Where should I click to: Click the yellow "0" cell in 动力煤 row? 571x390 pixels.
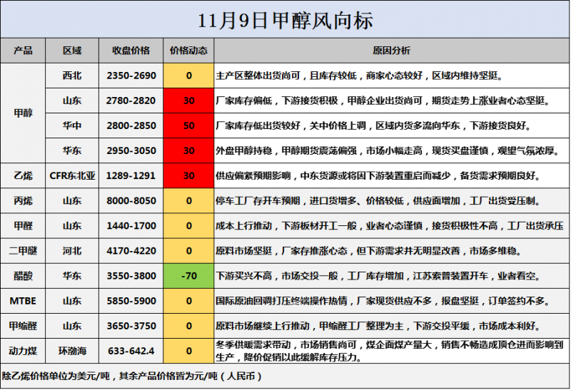tap(188, 351)
